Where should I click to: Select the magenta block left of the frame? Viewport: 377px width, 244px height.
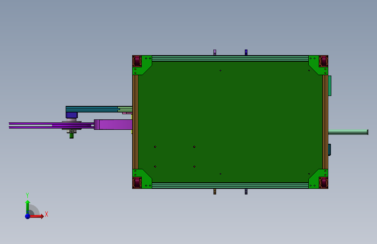(x=113, y=125)
